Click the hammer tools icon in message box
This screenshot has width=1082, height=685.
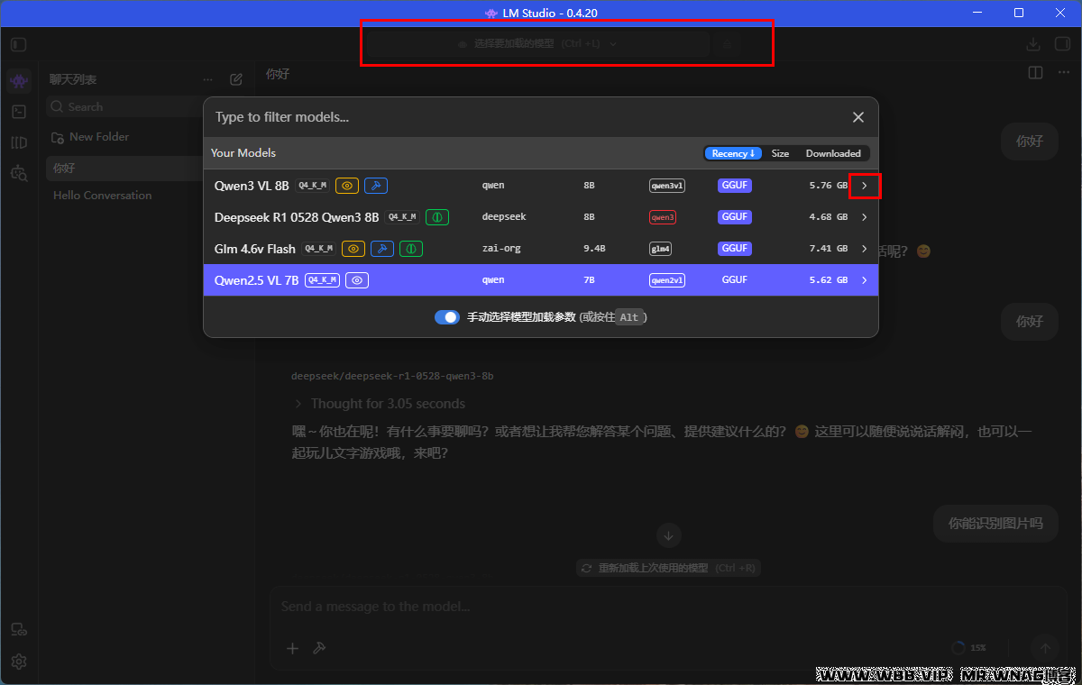tap(318, 648)
